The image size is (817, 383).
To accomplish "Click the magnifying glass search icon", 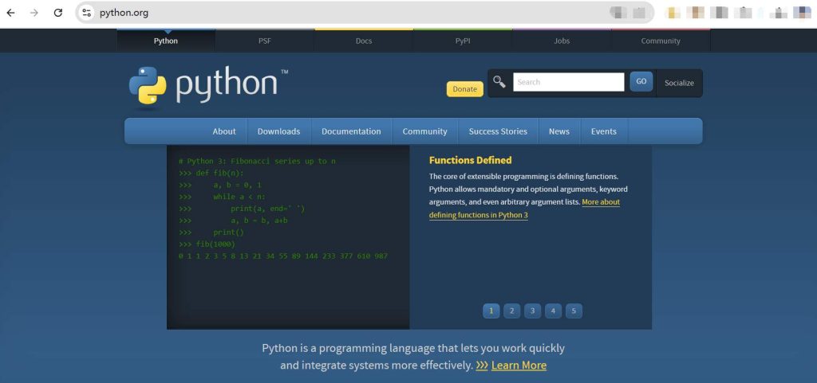I will point(499,81).
